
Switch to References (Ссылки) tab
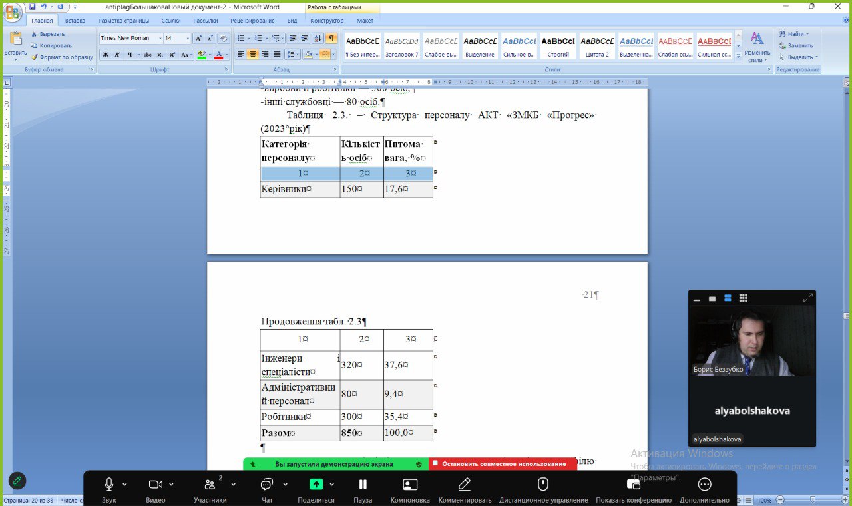(171, 21)
